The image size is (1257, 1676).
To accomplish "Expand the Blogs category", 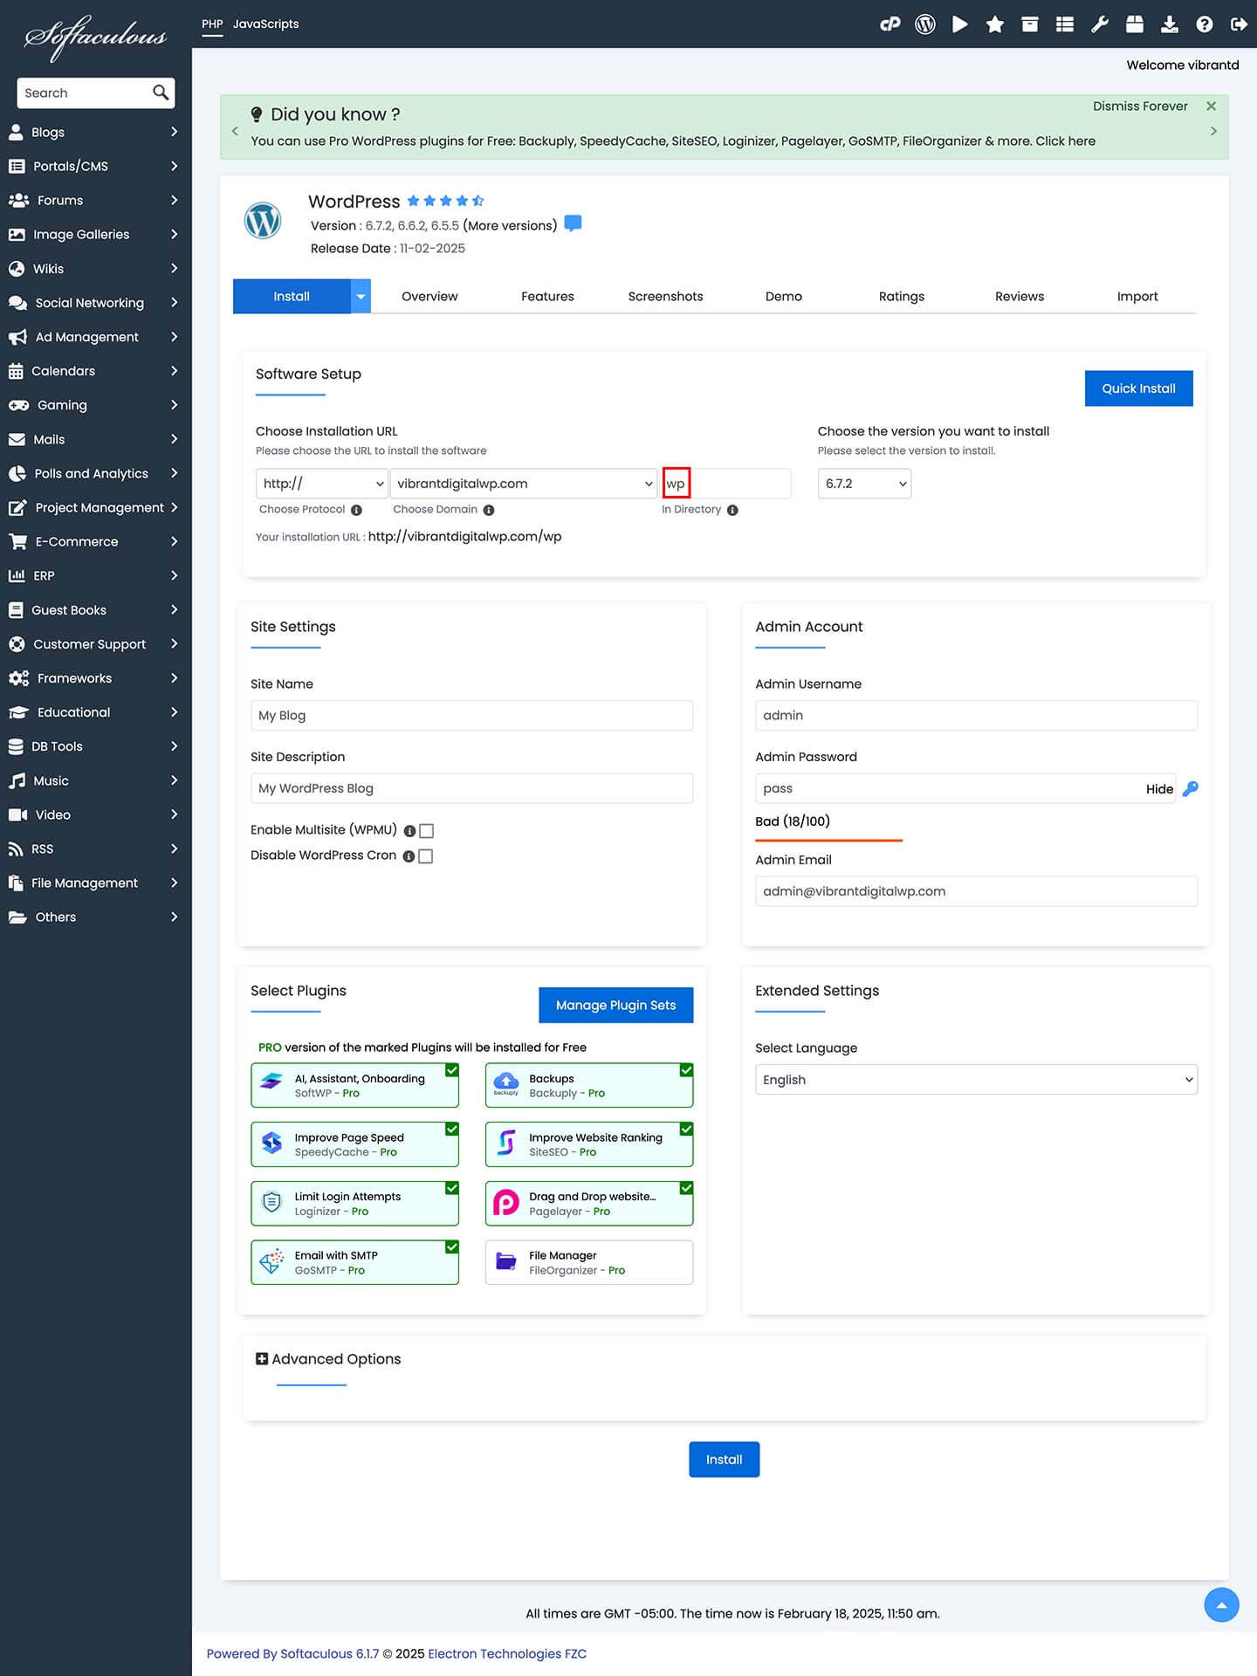I will click(x=96, y=132).
